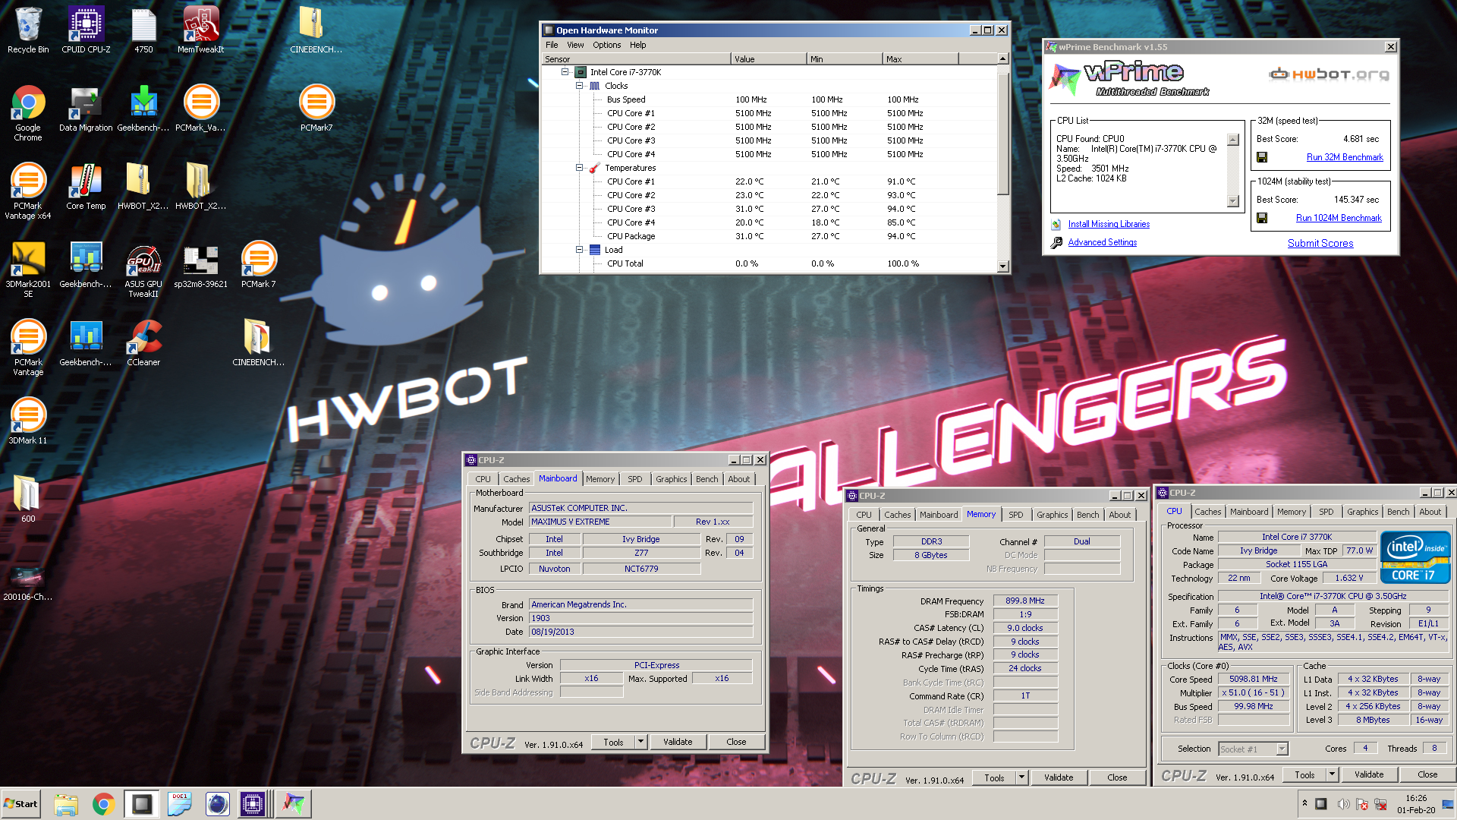Click the hwbot.org logo in wPrime
The height and width of the screenshot is (820, 1457).
1329,74
